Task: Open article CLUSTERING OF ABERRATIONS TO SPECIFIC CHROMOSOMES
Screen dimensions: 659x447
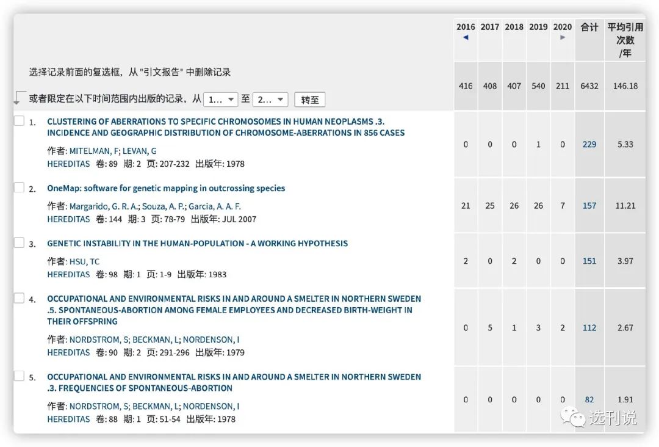Action: tap(226, 127)
